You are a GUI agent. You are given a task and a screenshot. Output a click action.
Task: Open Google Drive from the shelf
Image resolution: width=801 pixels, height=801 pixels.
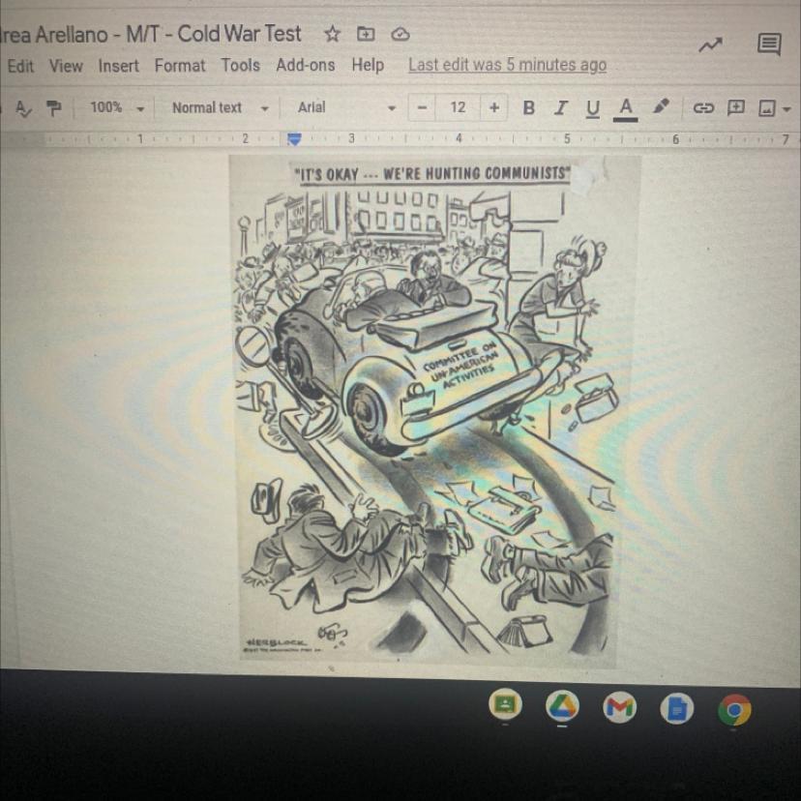561,707
